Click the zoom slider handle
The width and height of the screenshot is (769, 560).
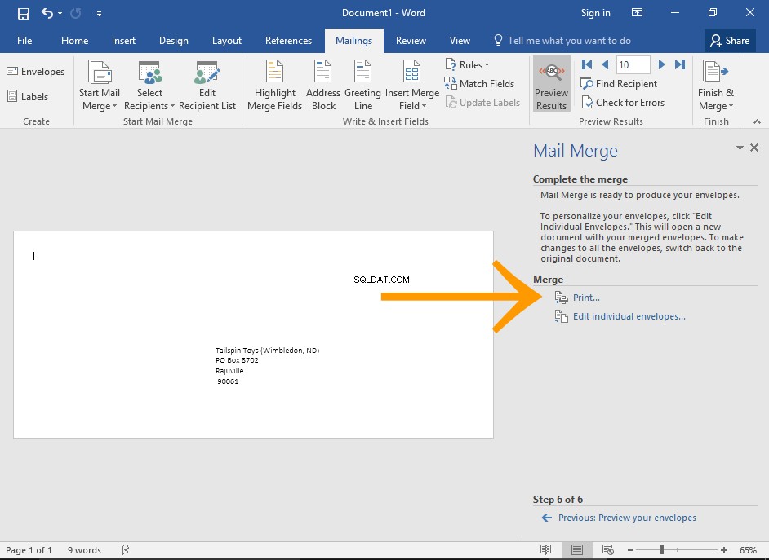(662, 550)
